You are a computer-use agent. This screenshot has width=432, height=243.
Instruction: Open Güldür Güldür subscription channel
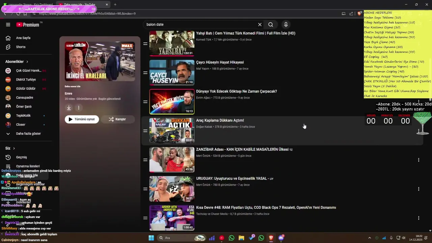(x=25, y=89)
